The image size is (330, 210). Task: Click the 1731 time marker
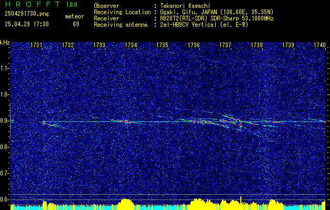36,45
